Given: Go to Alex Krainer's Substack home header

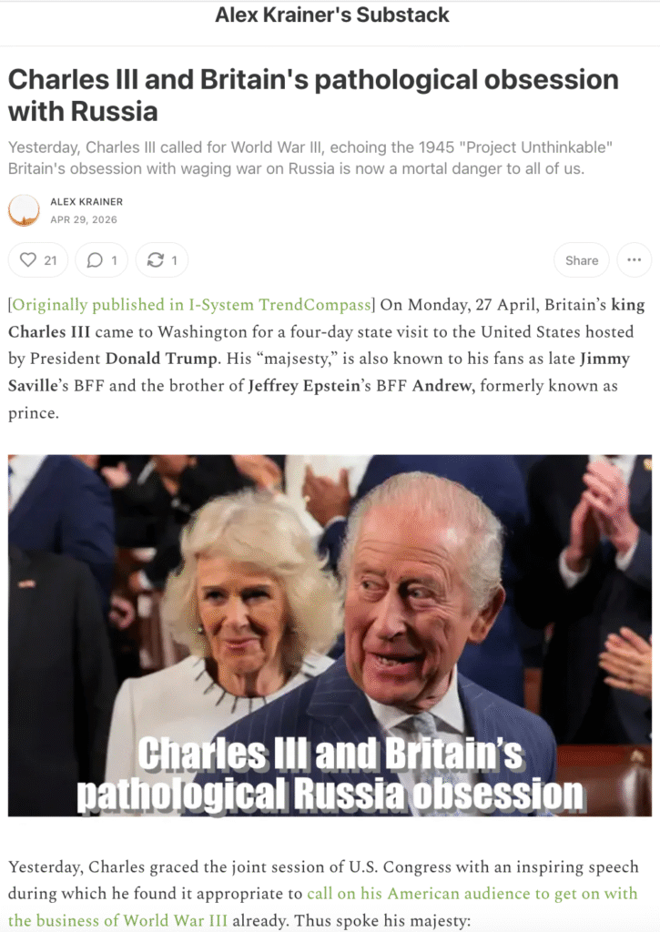Looking at the screenshot, I should [331, 15].
